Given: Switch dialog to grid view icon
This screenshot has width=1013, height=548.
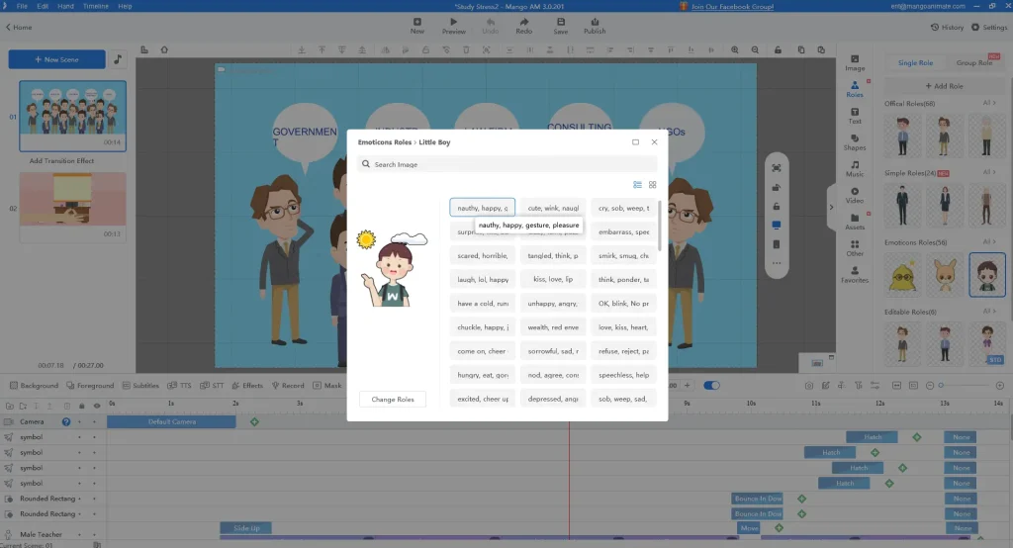Looking at the screenshot, I should 653,185.
